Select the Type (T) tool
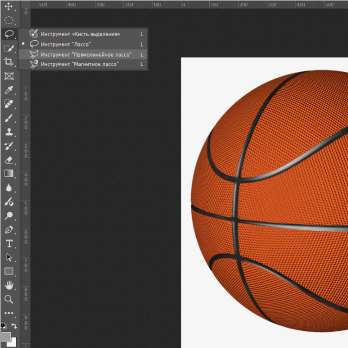This screenshot has width=348, height=348. tap(9, 244)
